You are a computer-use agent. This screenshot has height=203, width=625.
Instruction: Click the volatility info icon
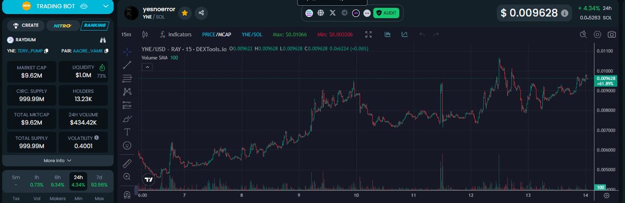pyautogui.click(x=97, y=138)
